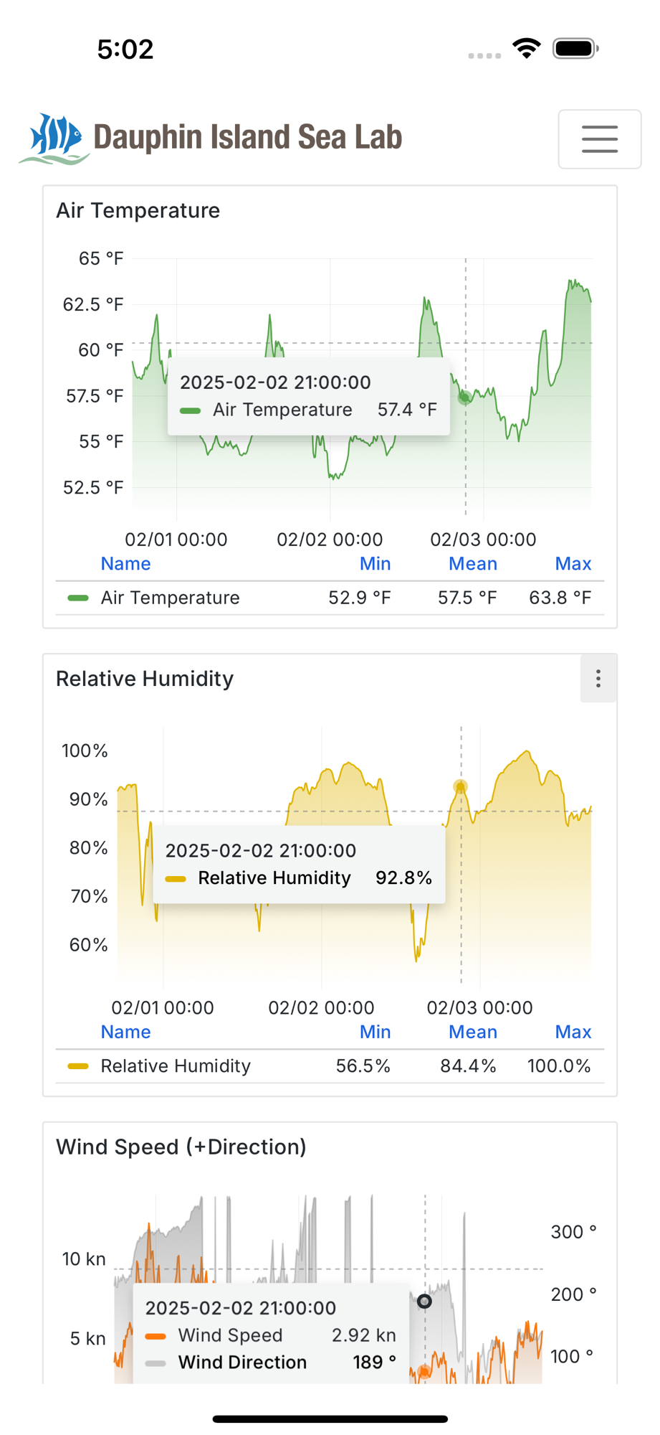This screenshot has height=1435, width=660.
Task: Open Relative Humidity panel three-dot menu
Action: (598, 679)
